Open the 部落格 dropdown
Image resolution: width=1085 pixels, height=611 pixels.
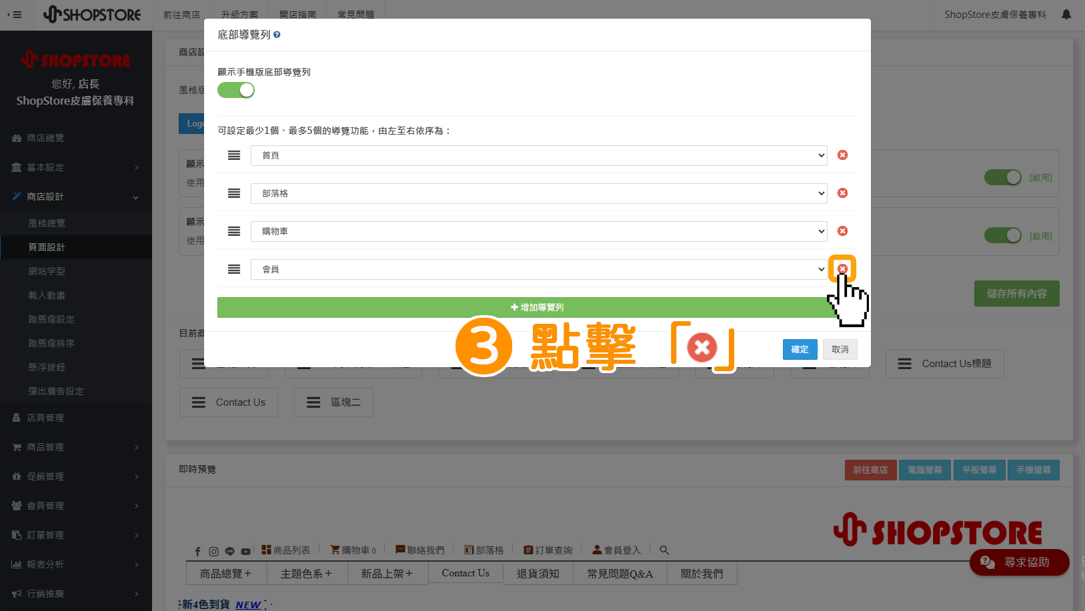click(539, 193)
